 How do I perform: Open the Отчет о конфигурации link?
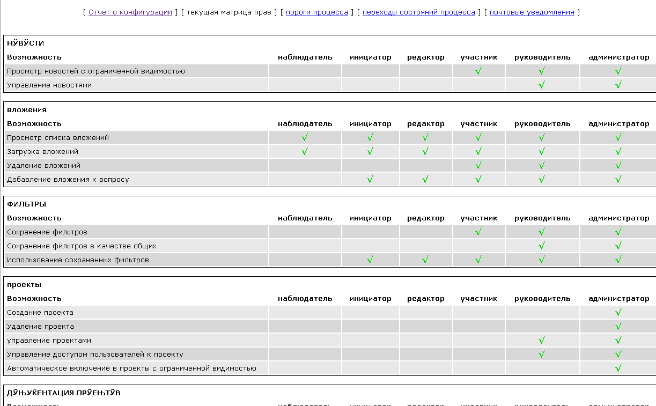coord(130,12)
